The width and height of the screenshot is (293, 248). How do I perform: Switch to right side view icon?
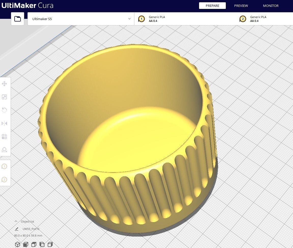(x=50, y=244)
